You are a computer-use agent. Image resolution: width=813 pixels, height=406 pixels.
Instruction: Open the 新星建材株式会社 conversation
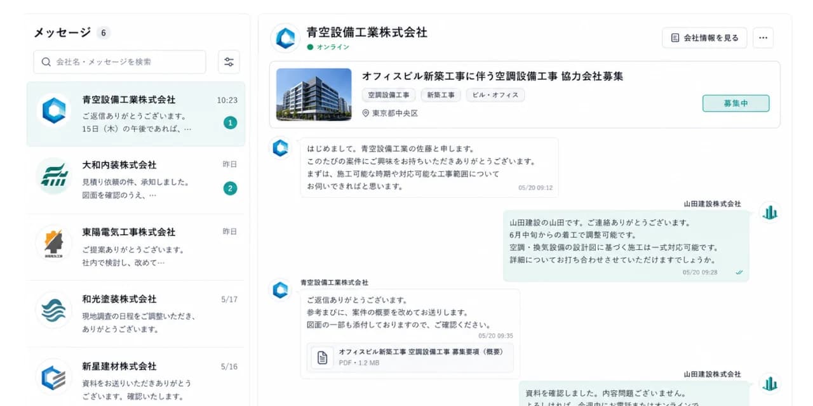click(x=136, y=377)
